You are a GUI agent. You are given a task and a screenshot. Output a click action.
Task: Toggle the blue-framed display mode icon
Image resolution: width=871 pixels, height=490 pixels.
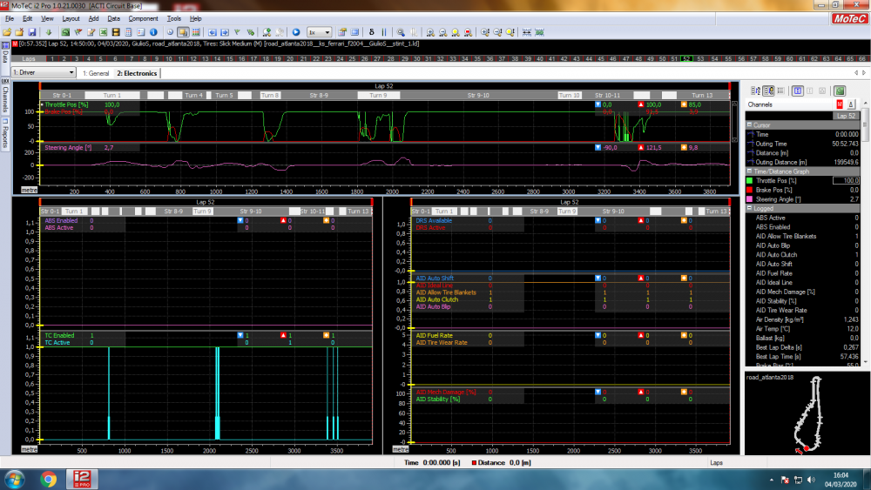798,91
